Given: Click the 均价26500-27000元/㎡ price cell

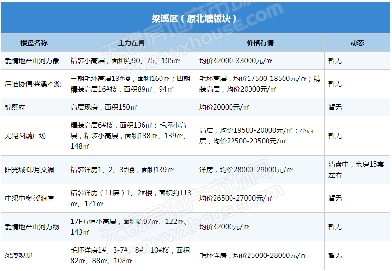Looking at the screenshot, I should [x=235, y=198].
